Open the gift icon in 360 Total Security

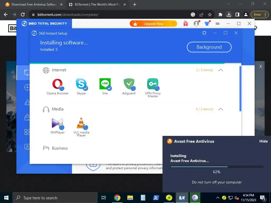[186, 24]
